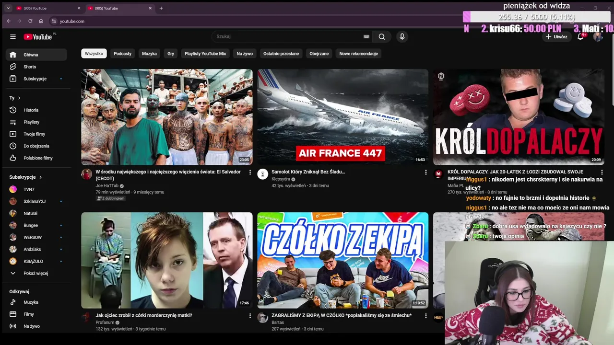This screenshot has height=345, width=614.
Task: Reload the page in the browser
Action: (x=30, y=21)
